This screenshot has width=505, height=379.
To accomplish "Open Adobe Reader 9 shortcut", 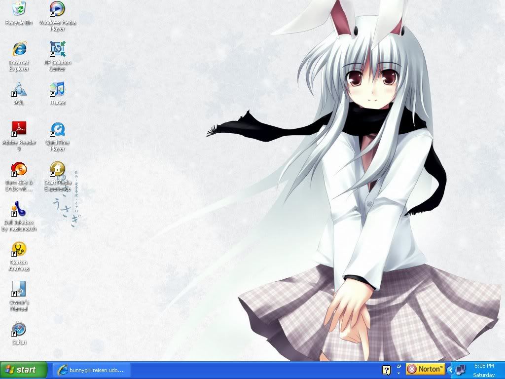I will 19,130.
